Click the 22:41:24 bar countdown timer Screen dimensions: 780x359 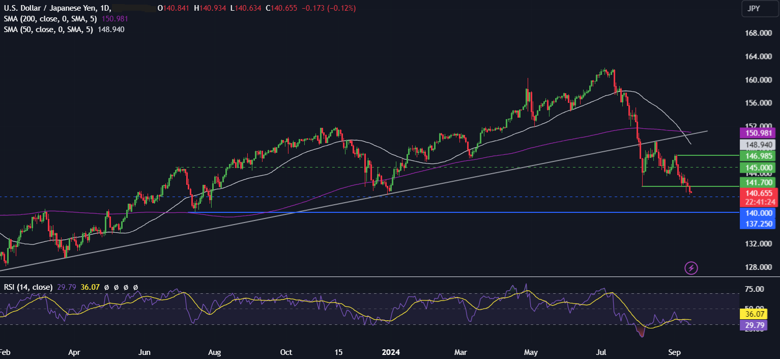point(759,202)
